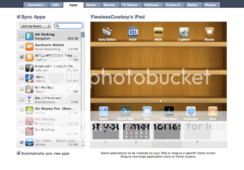Viewport: 244px width, 170px height.
Task: Select the Aardvark Mobile app icon
Action: tap(29, 47)
